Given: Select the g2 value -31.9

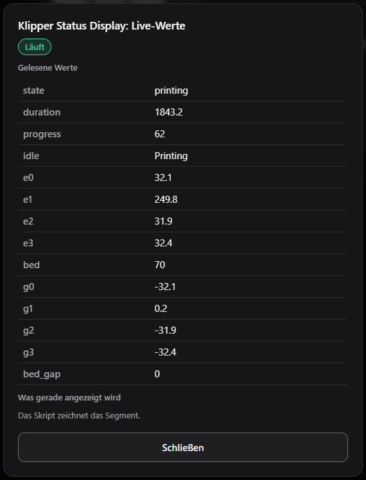Looking at the screenshot, I should [166, 330].
